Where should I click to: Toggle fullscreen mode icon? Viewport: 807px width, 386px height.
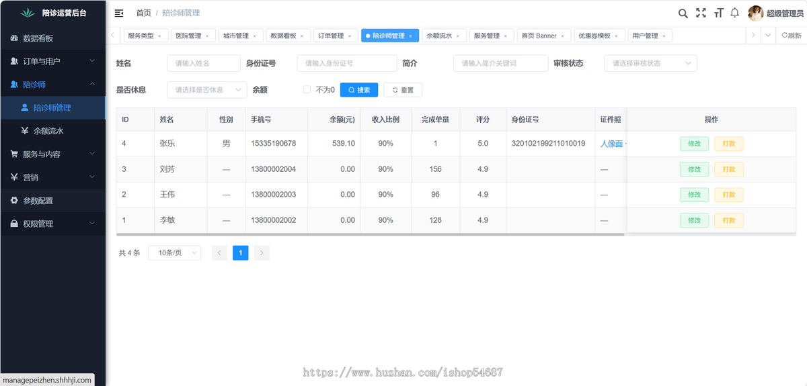coord(701,13)
